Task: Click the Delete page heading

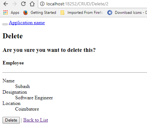Action: point(13,36)
